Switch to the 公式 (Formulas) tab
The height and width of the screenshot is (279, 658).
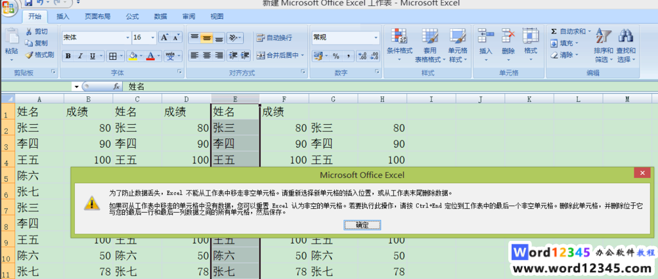click(132, 16)
